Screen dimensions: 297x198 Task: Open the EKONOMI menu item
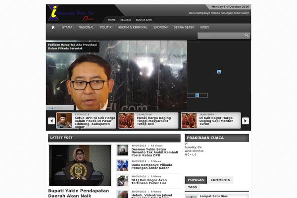coord(160,27)
